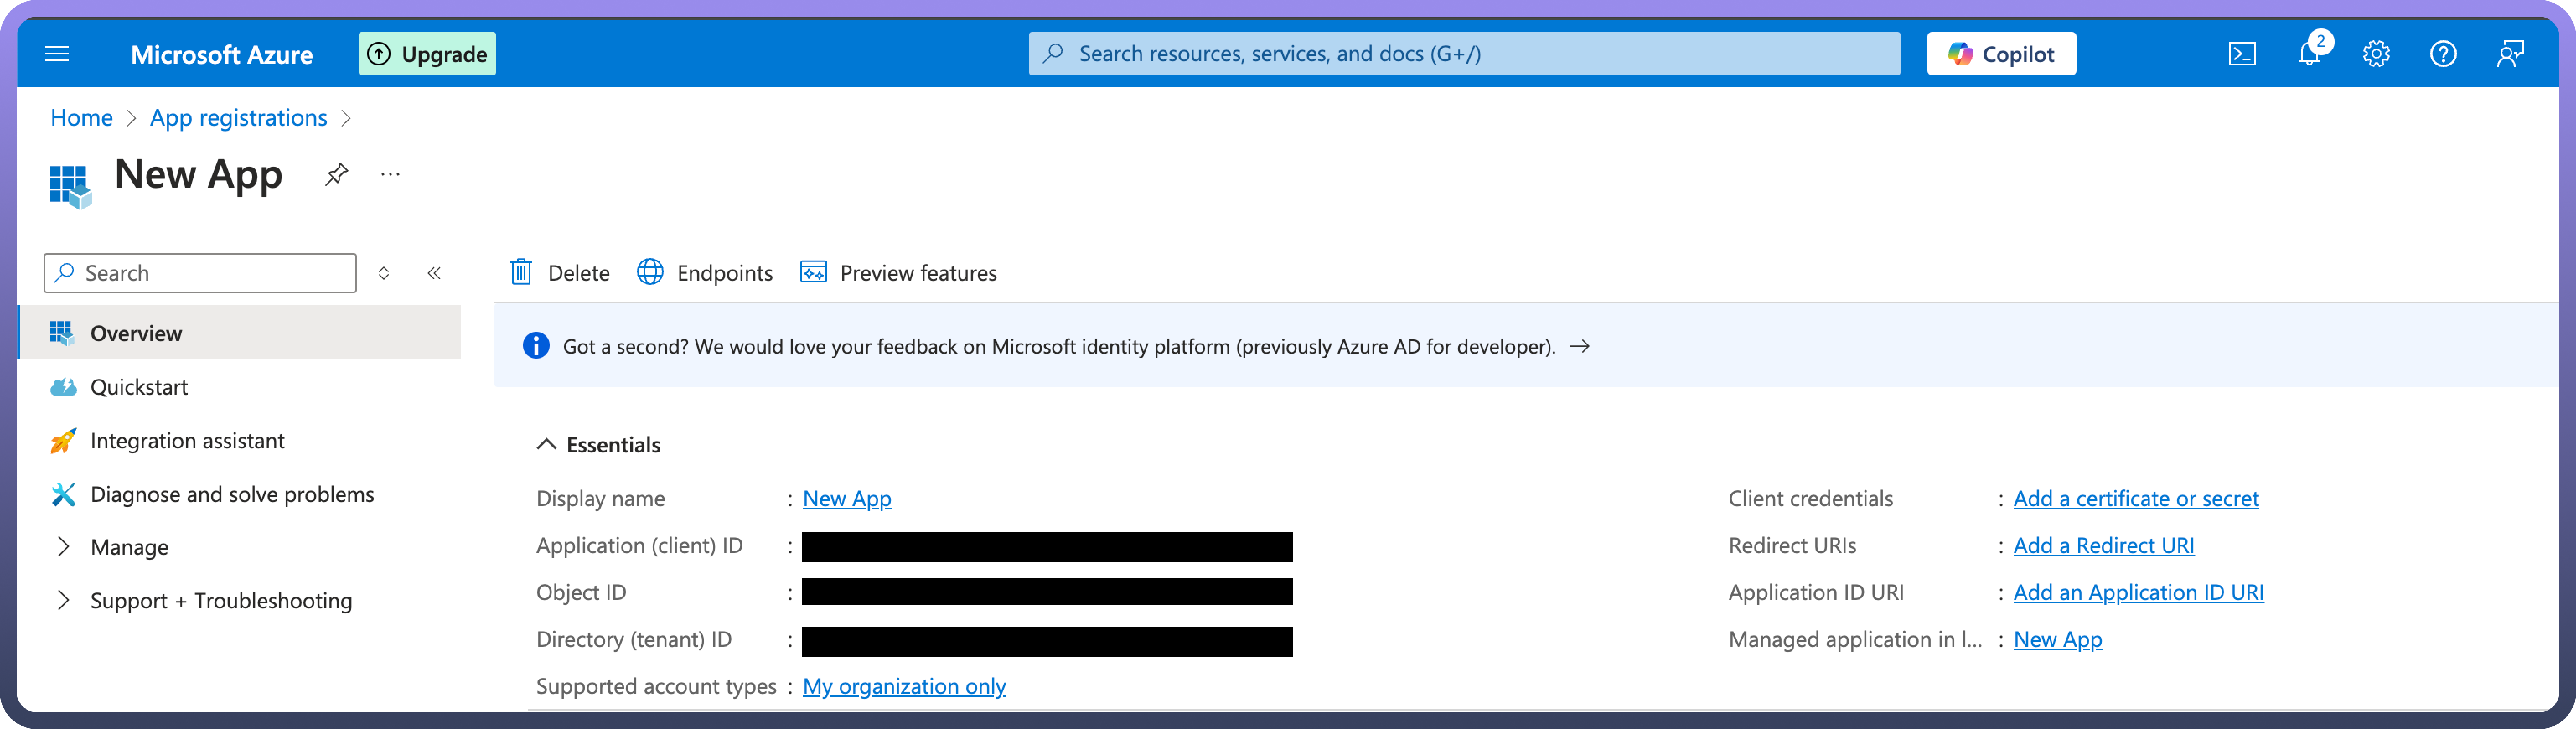Open Diagnose and solve problems
The width and height of the screenshot is (2576, 729).
click(x=232, y=494)
